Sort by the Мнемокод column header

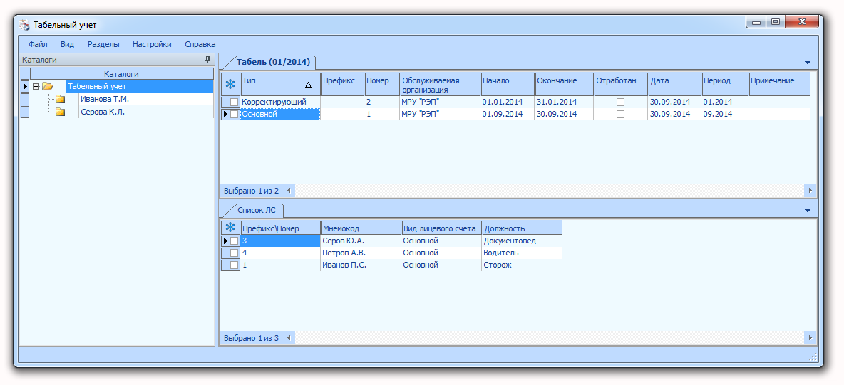tap(361, 228)
